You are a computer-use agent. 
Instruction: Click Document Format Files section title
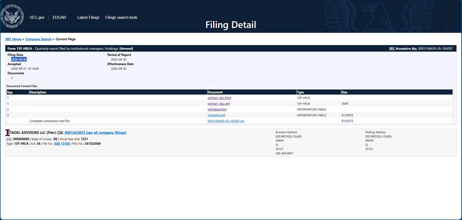point(22,86)
